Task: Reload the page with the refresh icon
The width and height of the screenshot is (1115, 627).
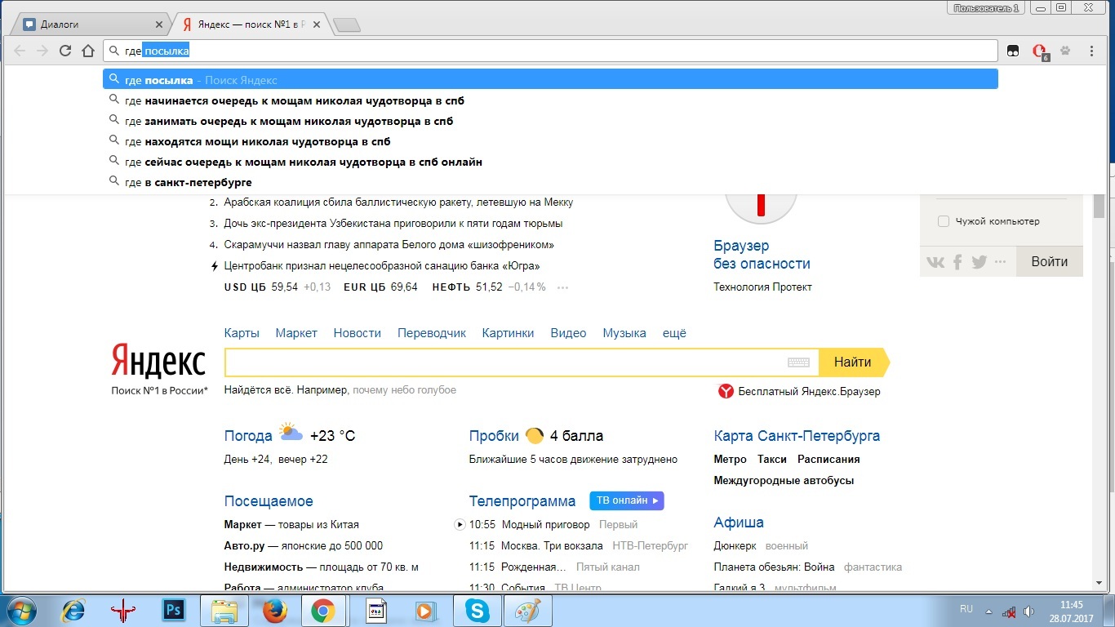Action: (x=65, y=51)
